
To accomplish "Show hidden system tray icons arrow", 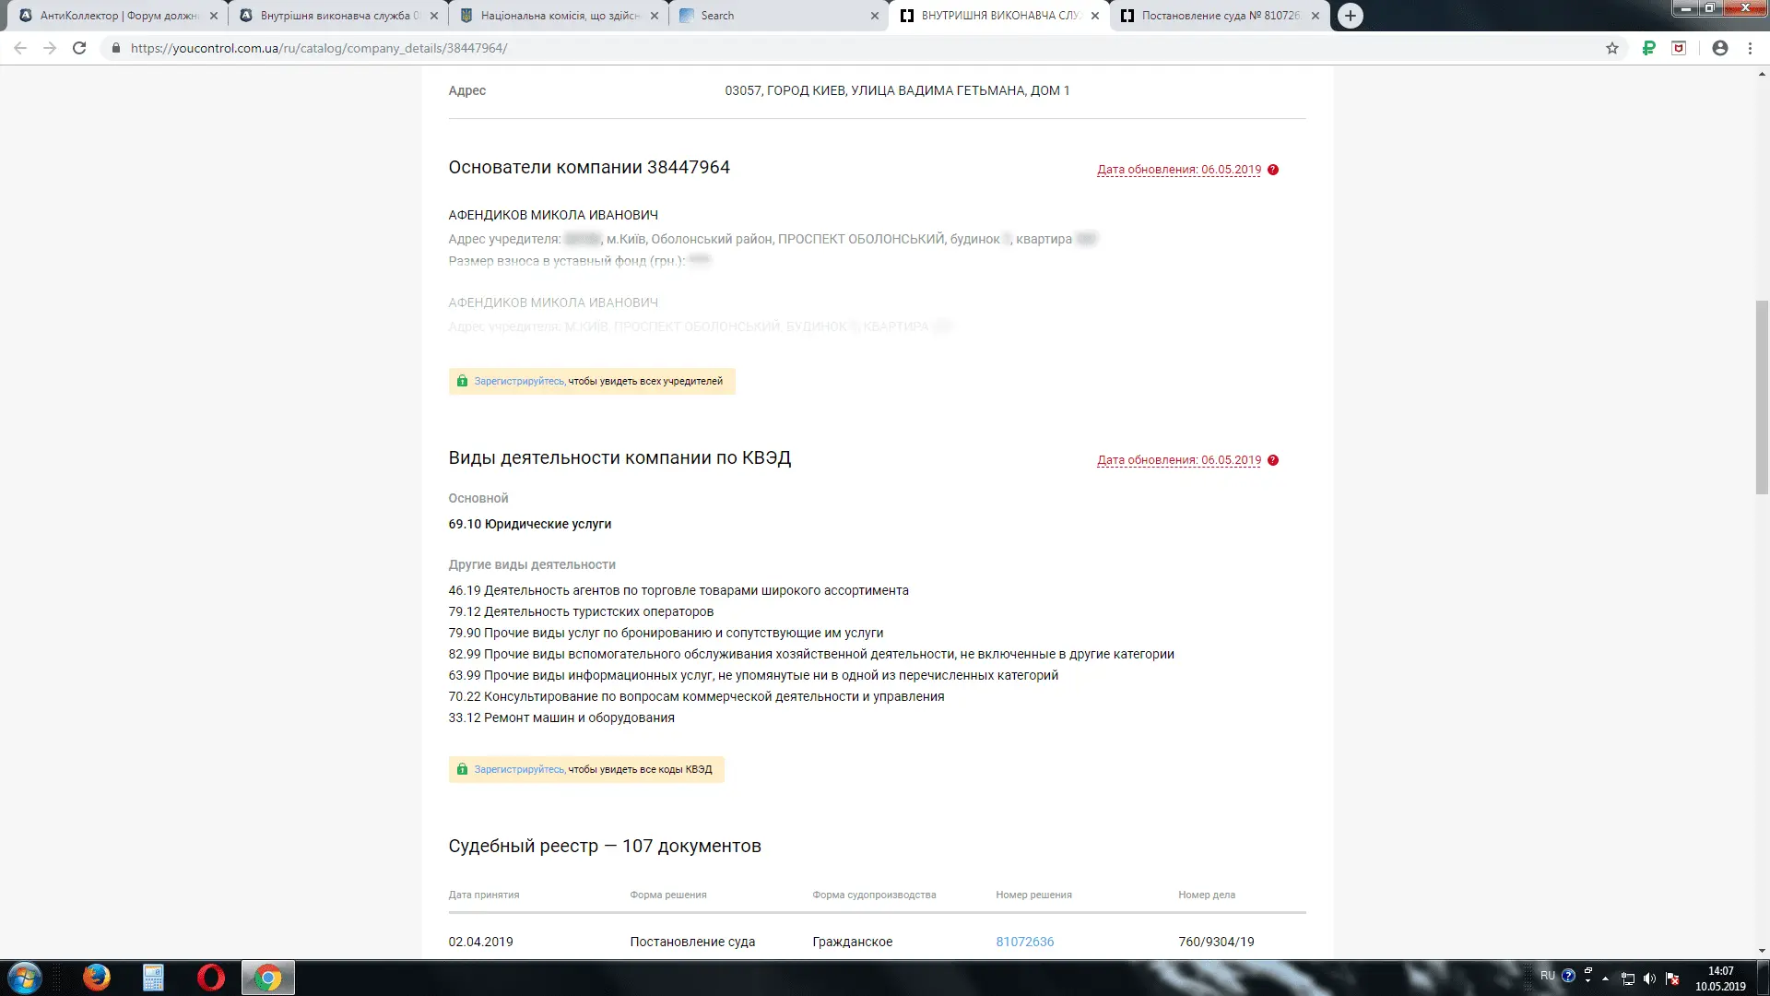I will [x=1605, y=978].
